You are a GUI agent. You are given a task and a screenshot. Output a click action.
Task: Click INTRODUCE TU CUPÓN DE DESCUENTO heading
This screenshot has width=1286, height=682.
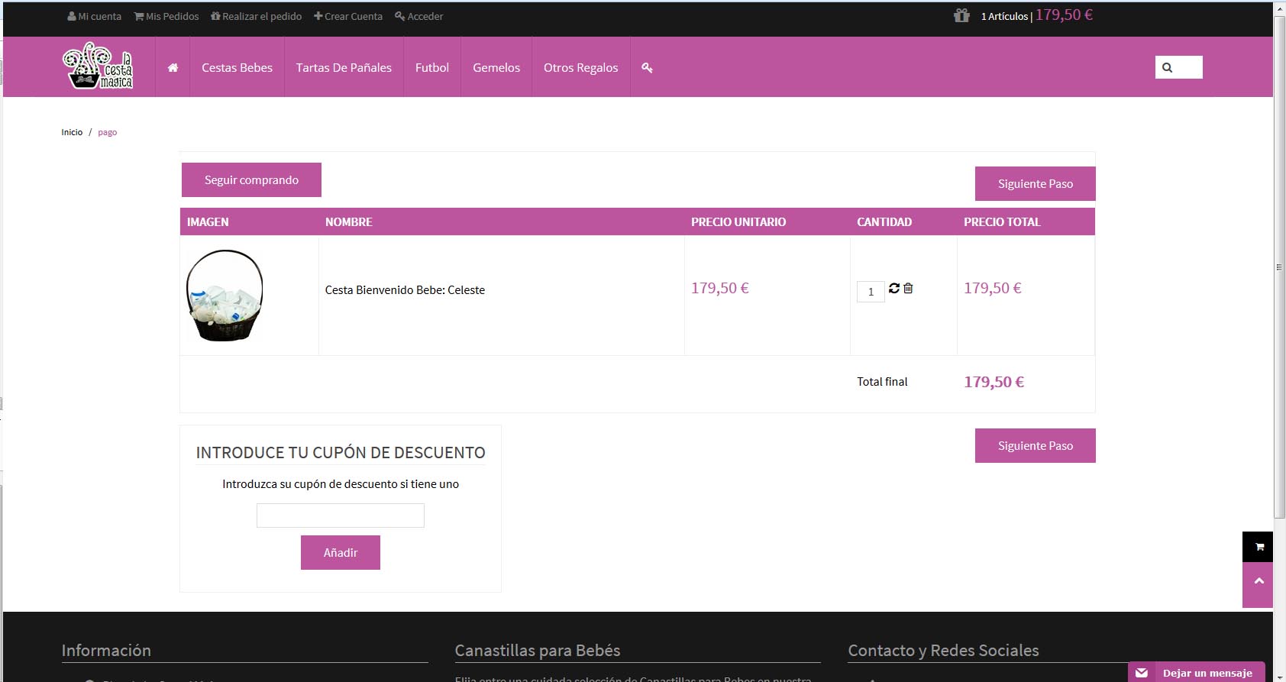[x=341, y=453]
